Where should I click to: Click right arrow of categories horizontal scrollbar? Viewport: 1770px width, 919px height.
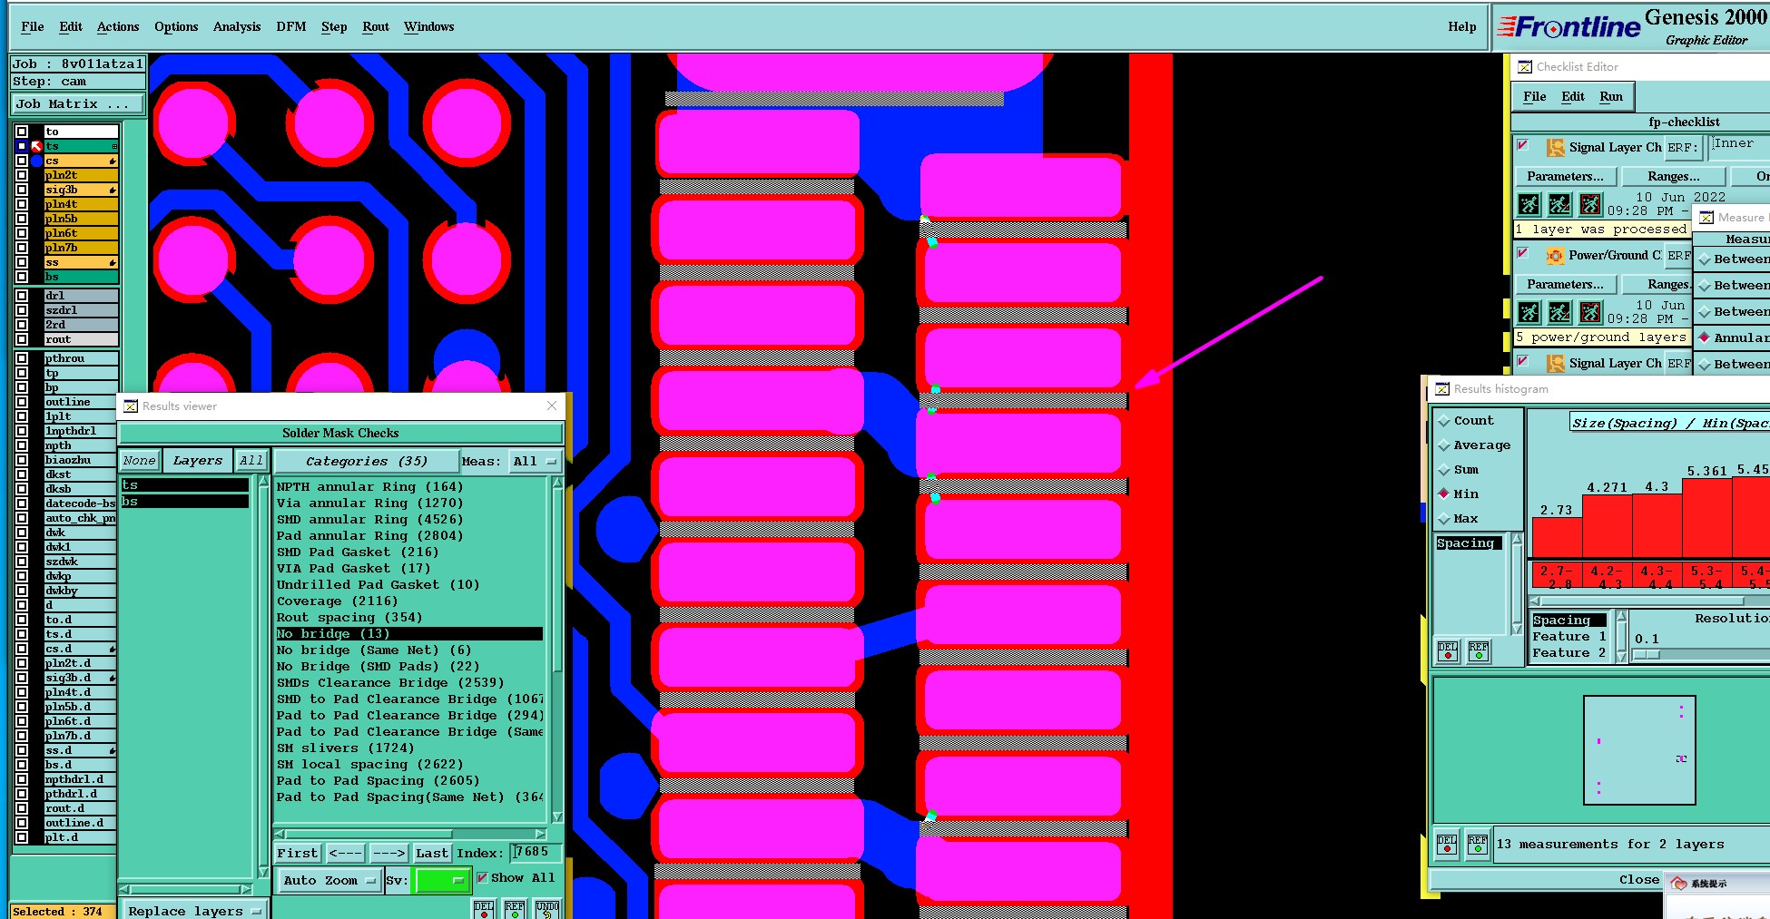541,834
